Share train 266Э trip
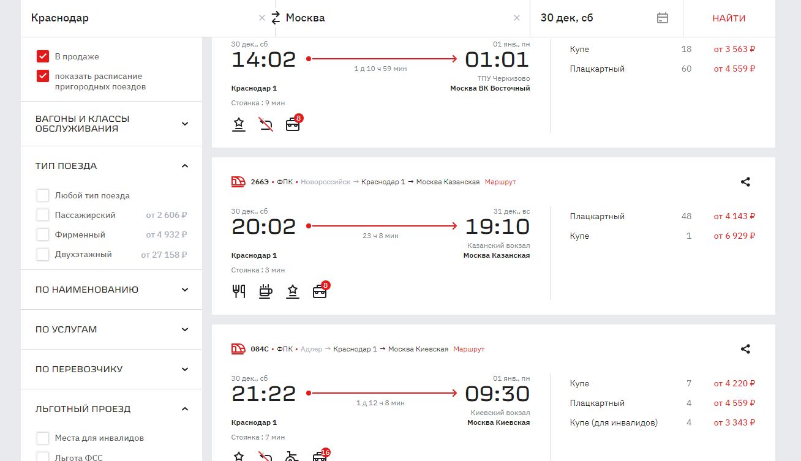This screenshot has height=461, width=801. click(745, 182)
